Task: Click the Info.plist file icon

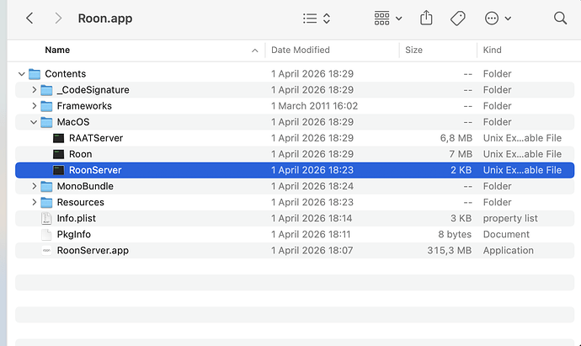Action: (46, 218)
